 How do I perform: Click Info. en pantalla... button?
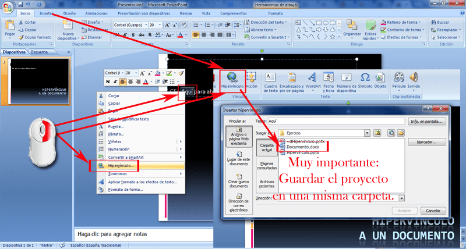pyautogui.click(x=427, y=121)
